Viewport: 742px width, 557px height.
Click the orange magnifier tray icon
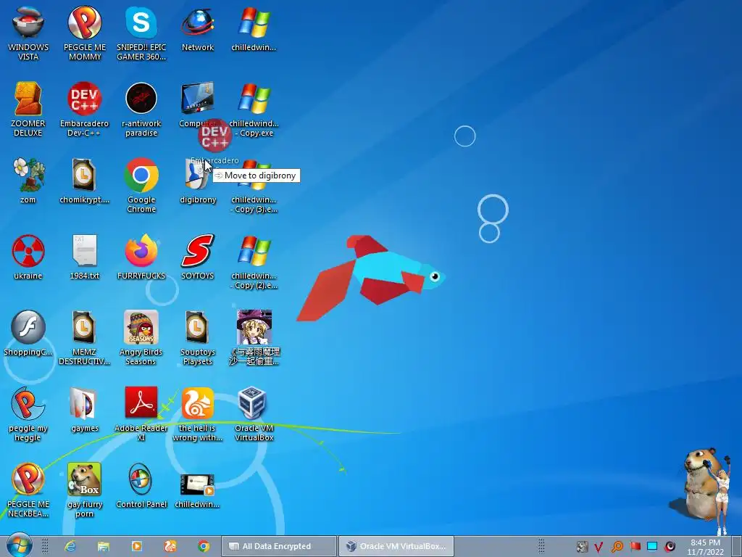point(617,547)
